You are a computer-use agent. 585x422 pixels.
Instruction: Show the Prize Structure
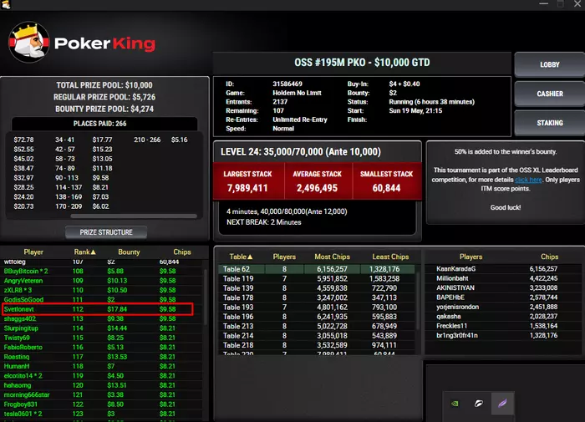tap(106, 232)
